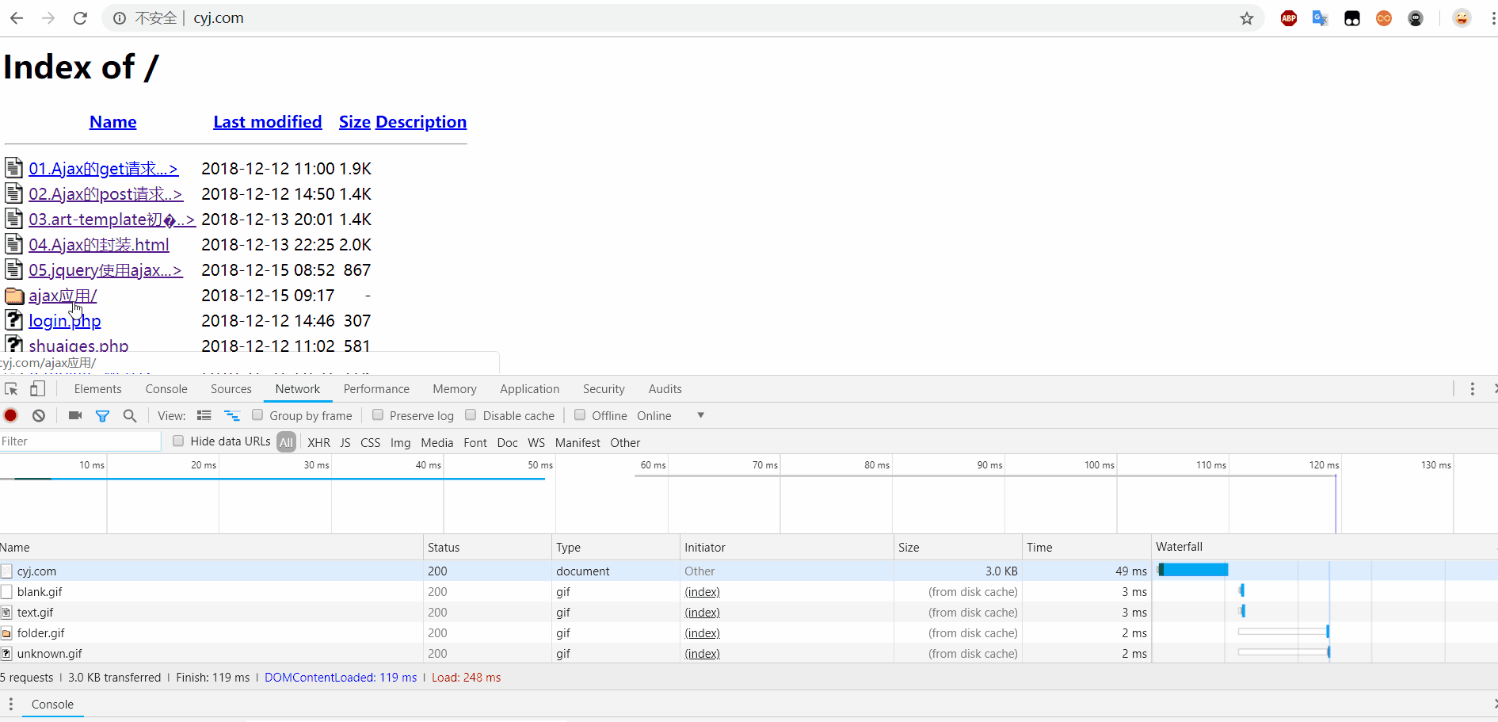Image resolution: width=1498 pixels, height=722 pixels.
Task: Reload the cyj.com page
Action: point(80,18)
